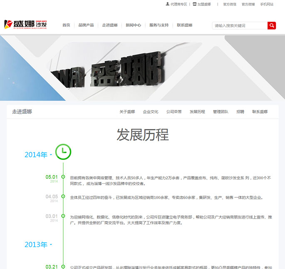Click the green clock timeline icon
Viewport: 285px width, 269px height.
click(63, 152)
